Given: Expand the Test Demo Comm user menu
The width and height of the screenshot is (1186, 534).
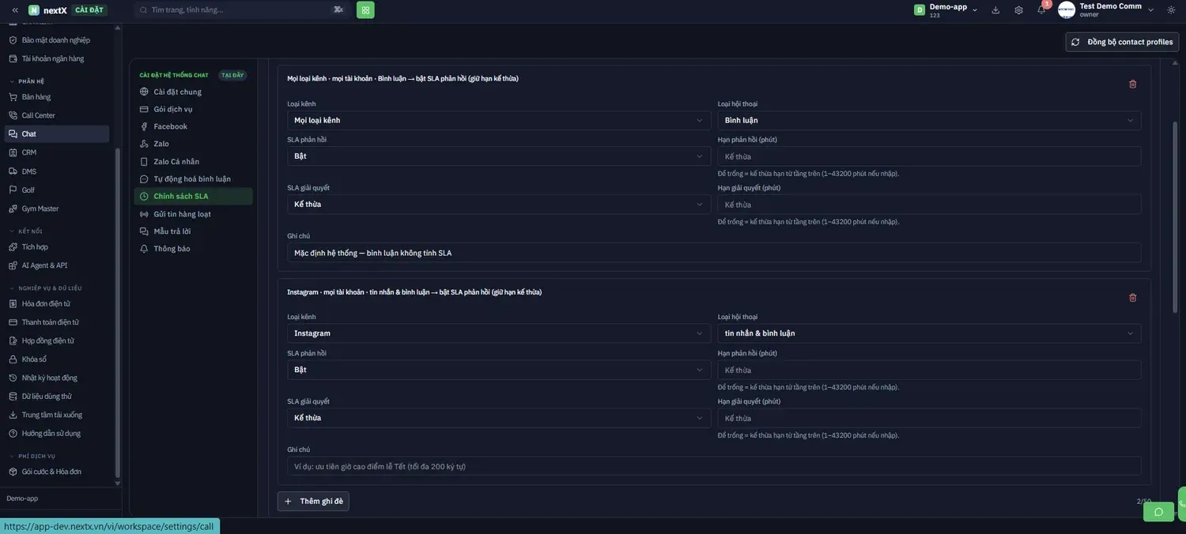Looking at the screenshot, I should pyautogui.click(x=1150, y=10).
